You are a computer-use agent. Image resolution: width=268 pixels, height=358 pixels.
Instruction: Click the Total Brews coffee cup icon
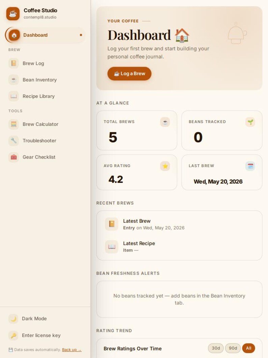point(165,122)
